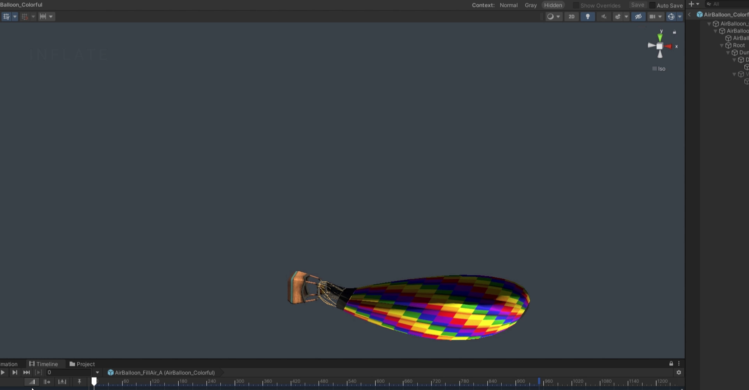Select AirBalloon_Colorful prefab header in hierarchy
This screenshot has height=390, width=749.
pyautogui.click(x=722, y=14)
